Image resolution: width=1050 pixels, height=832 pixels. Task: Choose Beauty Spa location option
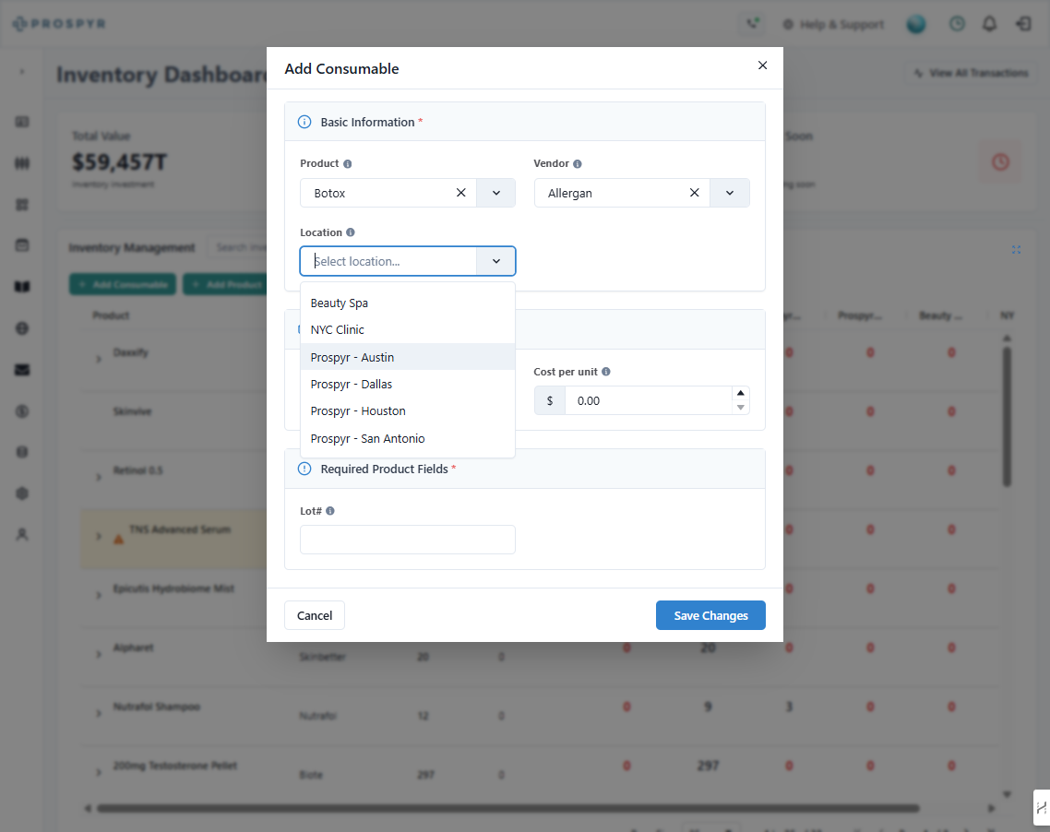(408, 303)
